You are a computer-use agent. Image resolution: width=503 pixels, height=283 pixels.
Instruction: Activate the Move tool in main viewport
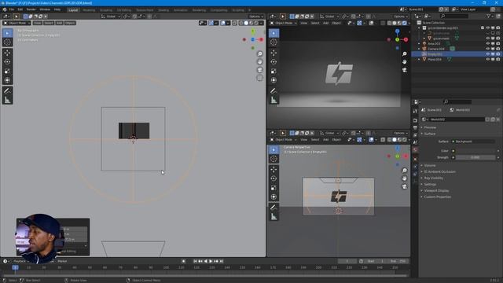pyautogui.click(x=7, y=53)
